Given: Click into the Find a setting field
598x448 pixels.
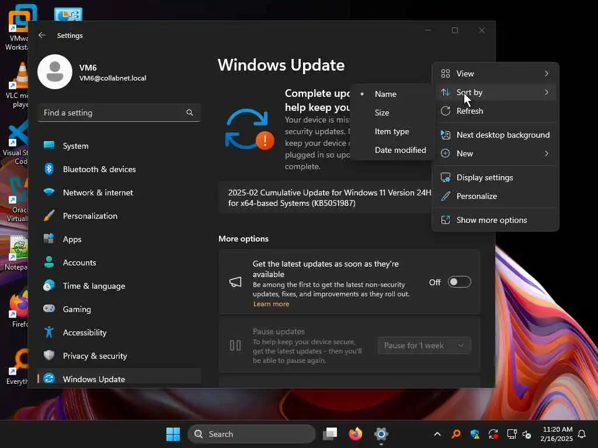Looking at the screenshot, I should tap(119, 113).
